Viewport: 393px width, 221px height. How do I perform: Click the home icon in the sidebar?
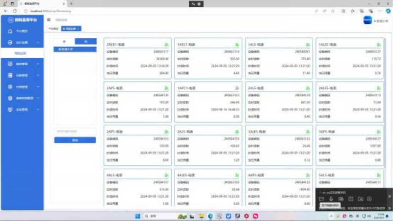pyautogui.click(x=10, y=31)
